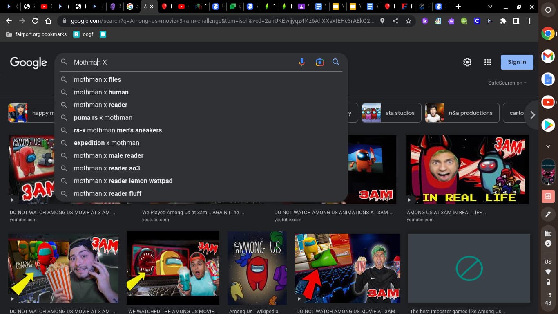Click in the Google search text field

pyautogui.click(x=183, y=62)
